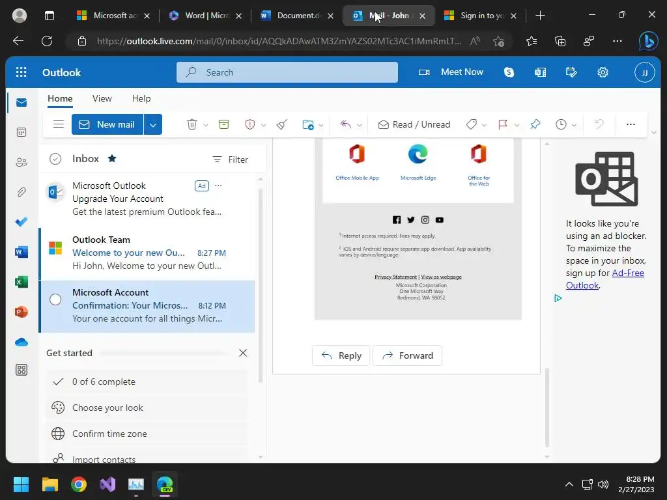667x500 pixels.
Task: Click the Sweep broom icon
Action: (281, 124)
